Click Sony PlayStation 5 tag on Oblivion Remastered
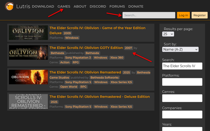 [78, 82]
